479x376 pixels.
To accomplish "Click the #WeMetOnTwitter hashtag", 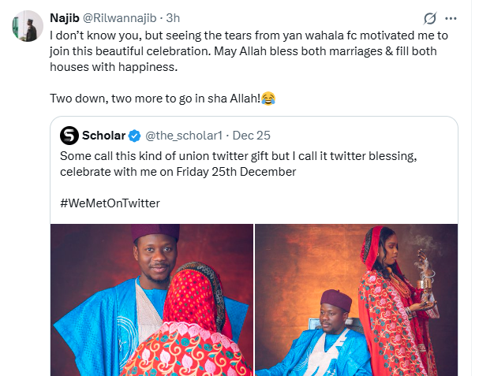I will [x=110, y=203].
